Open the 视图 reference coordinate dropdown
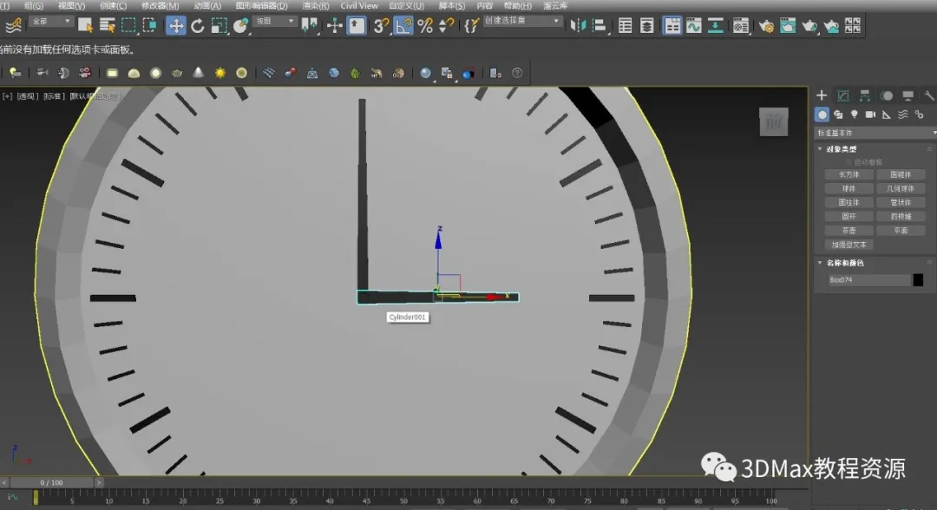Image resolution: width=937 pixels, height=510 pixels. [275, 22]
